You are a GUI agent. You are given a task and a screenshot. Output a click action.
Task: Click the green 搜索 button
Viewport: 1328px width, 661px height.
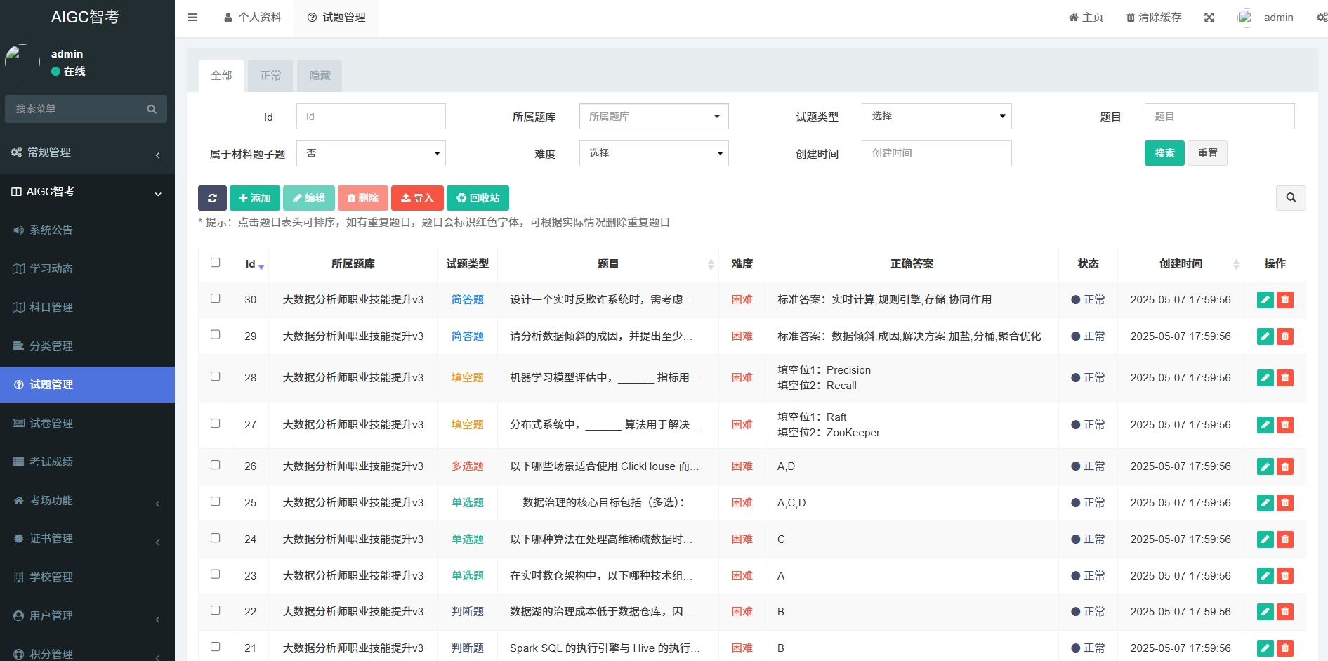1164,153
